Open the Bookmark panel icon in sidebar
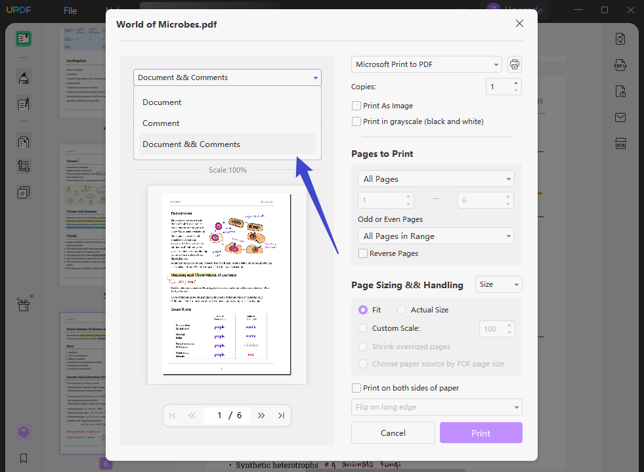Image resolution: width=644 pixels, height=472 pixels. pyautogui.click(x=24, y=458)
